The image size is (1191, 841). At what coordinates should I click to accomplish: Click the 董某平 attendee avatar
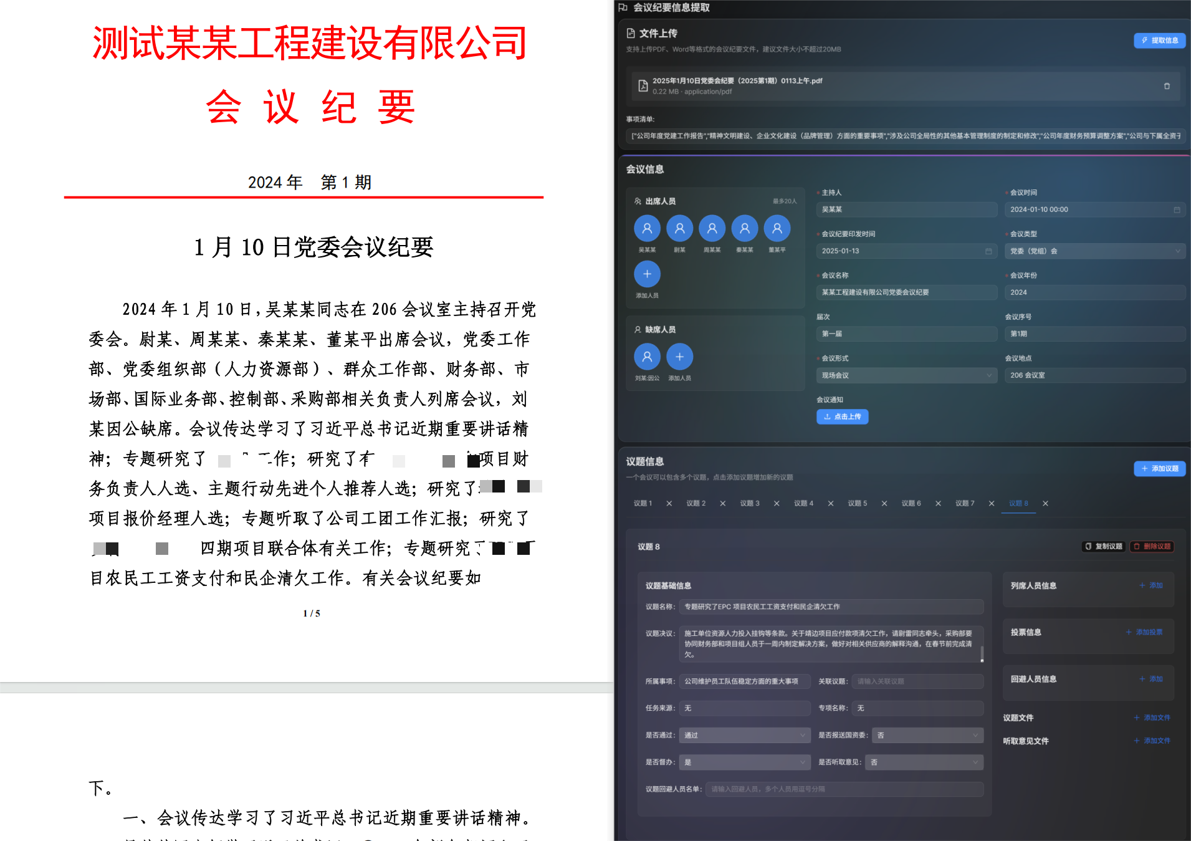(x=777, y=229)
